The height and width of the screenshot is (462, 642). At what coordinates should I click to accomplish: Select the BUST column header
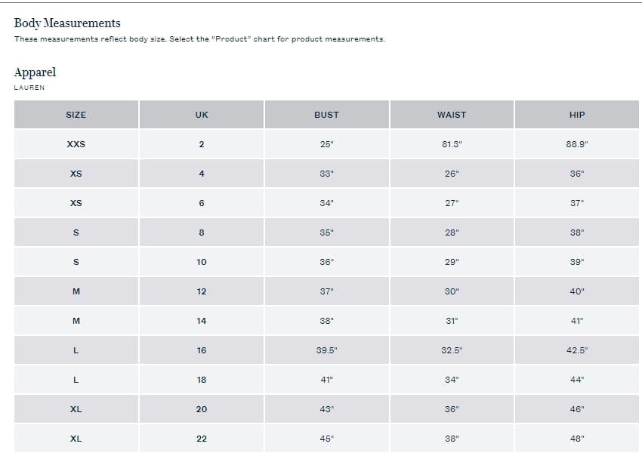pos(326,115)
